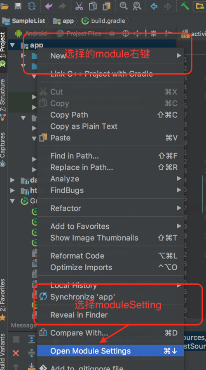This screenshot has width=206, height=370.
Task: Choose Copy from context menu
Action: click(110, 103)
